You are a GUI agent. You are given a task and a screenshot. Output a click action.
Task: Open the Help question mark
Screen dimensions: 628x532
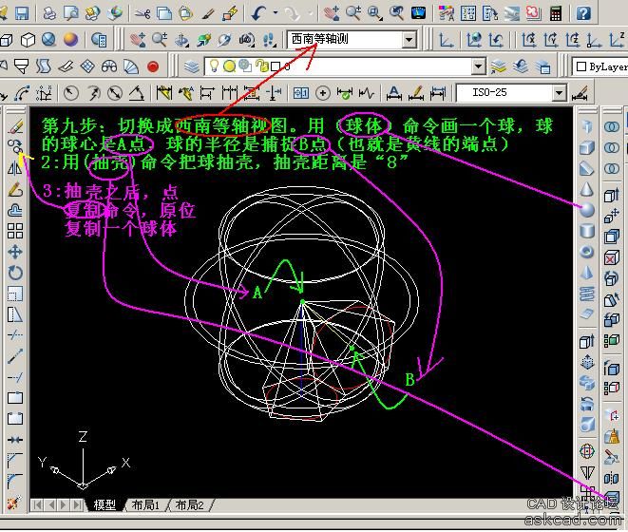pos(583,13)
